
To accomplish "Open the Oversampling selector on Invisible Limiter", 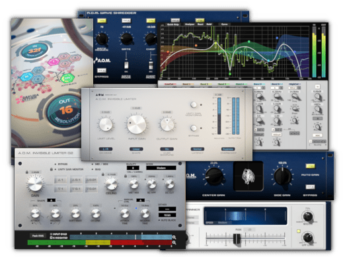I will tap(167, 149).
